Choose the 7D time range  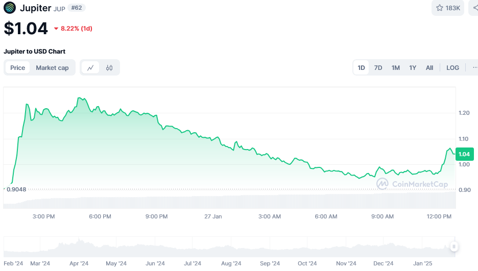tap(378, 67)
